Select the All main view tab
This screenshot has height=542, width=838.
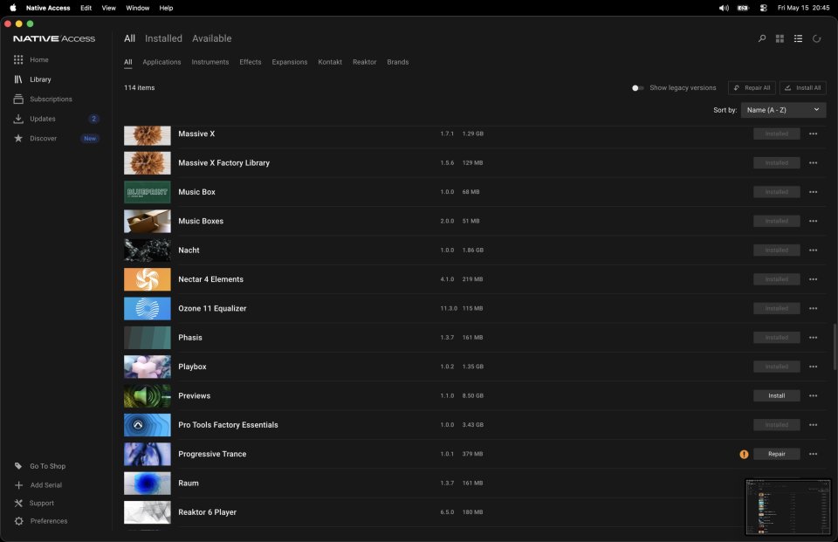coord(129,38)
